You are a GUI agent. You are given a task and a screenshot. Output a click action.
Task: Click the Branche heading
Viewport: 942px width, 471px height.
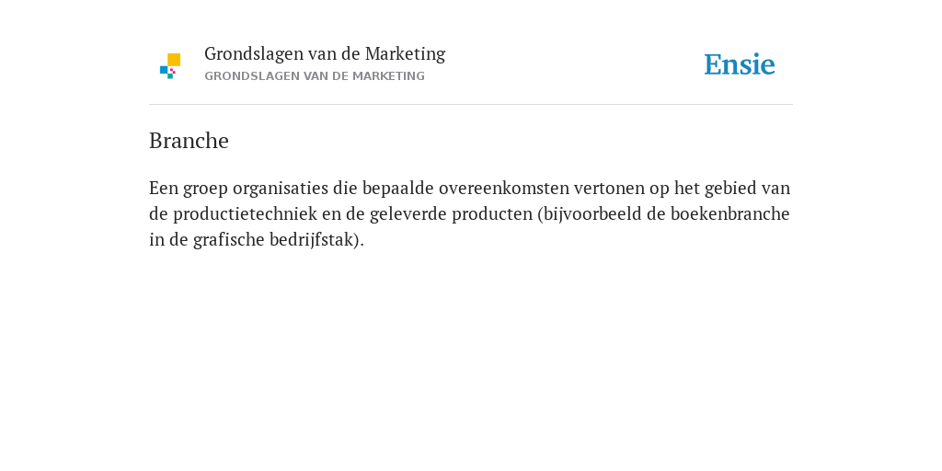pyautogui.click(x=189, y=141)
